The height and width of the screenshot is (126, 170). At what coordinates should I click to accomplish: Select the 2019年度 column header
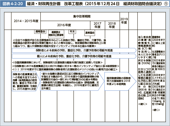pos(124,21)
